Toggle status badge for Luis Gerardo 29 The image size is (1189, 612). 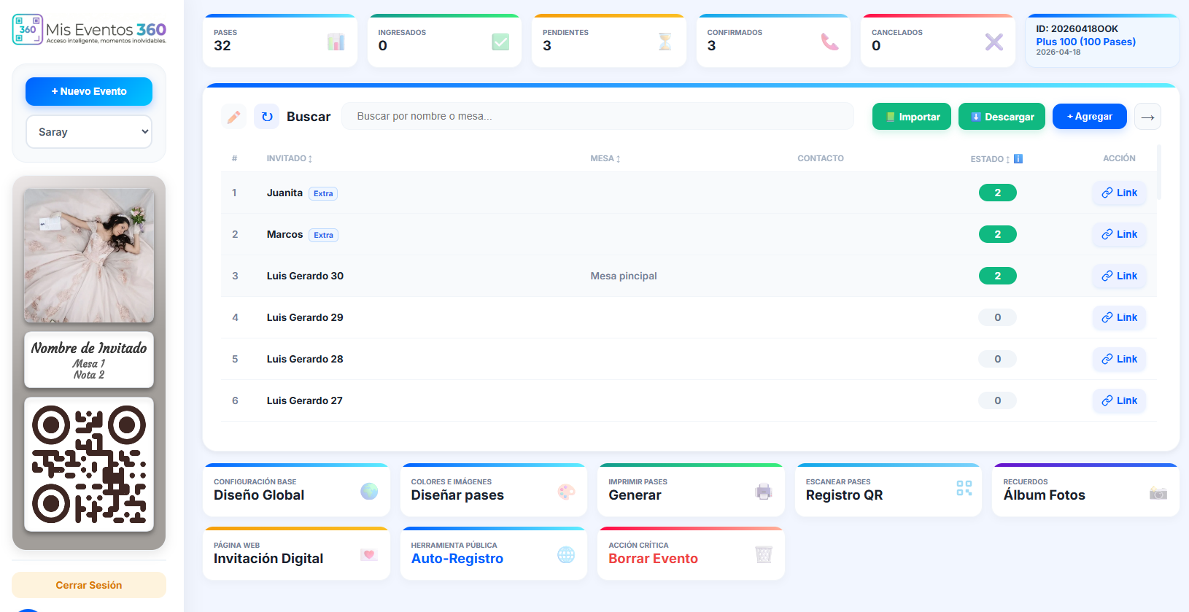997,317
